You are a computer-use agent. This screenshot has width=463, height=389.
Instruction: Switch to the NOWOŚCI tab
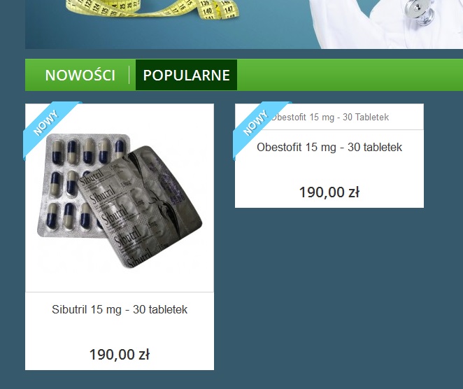[80, 75]
